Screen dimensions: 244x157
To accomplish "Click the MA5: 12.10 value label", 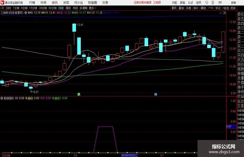I will 34,13.
